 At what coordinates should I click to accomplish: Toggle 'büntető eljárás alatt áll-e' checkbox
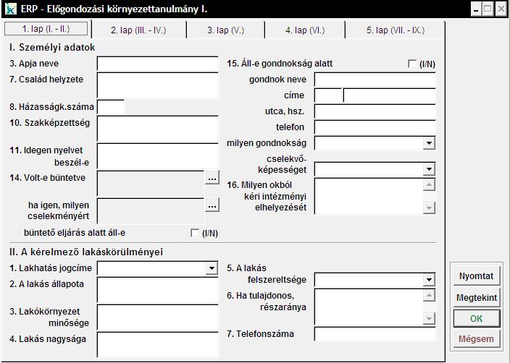[x=194, y=234]
